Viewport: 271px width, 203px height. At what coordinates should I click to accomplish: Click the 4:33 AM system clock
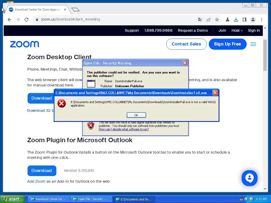pyautogui.click(x=261, y=199)
